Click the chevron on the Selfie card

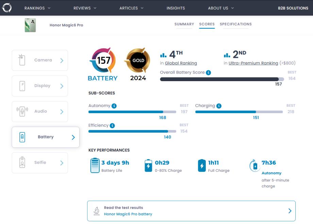(x=62, y=163)
